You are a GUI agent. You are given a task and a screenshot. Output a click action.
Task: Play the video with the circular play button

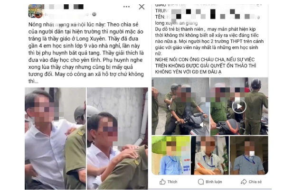pos(239,106)
